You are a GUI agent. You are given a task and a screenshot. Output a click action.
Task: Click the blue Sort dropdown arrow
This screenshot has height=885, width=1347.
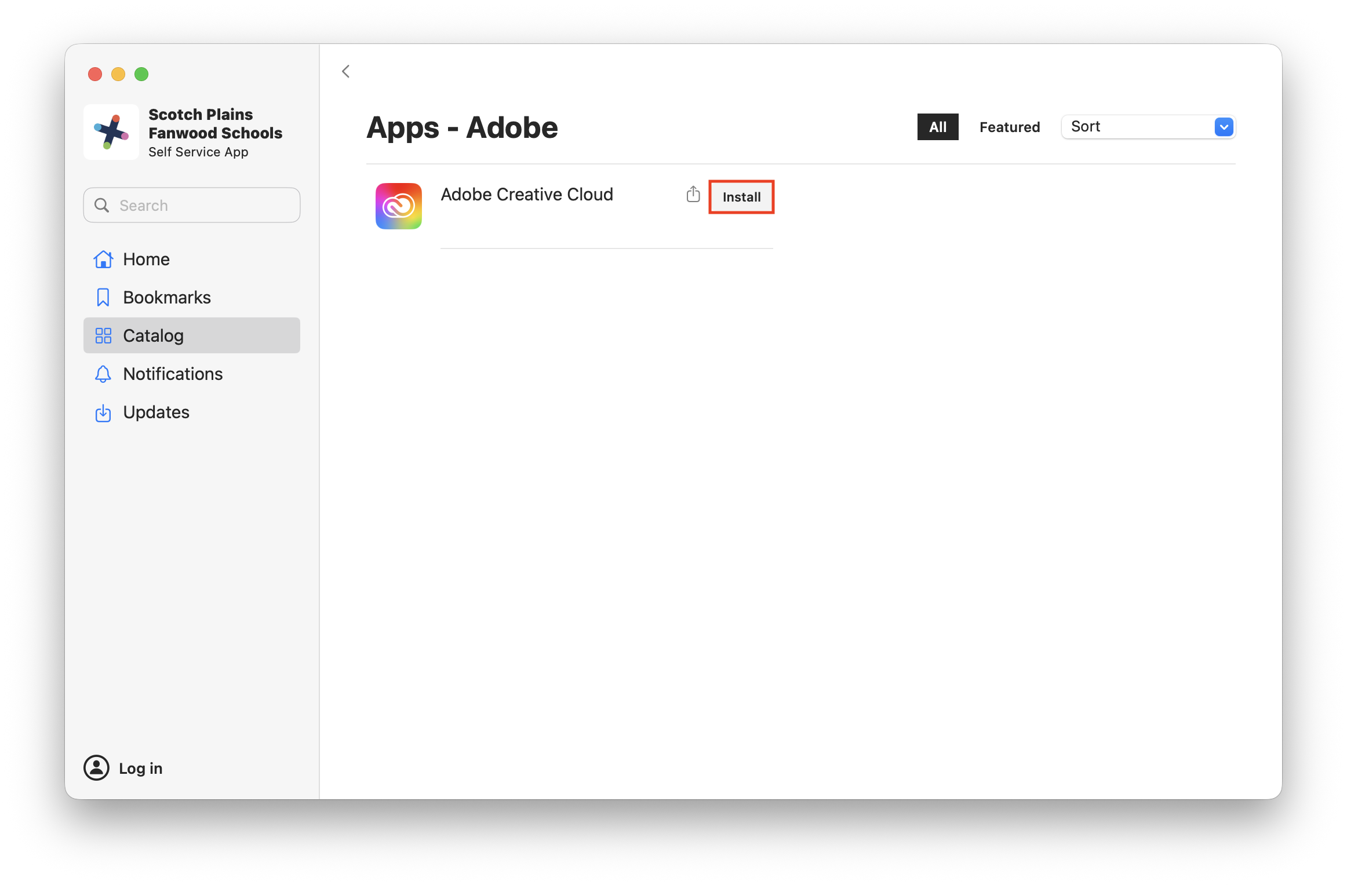pos(1224,127)
